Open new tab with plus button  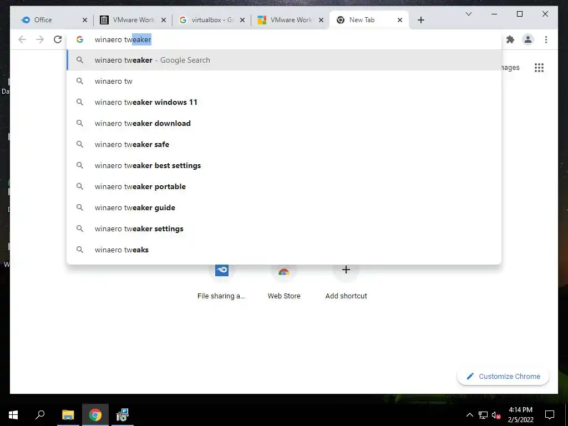[420, 20]
